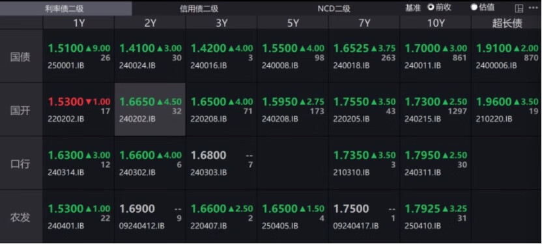Open the layout icon at top right

pyautogui.click(x=519, y=8)
